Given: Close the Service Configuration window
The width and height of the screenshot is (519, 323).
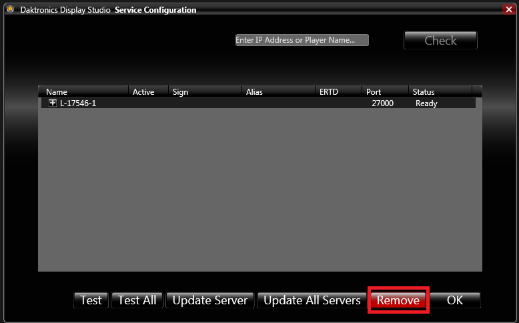Looking at the screenshot, I should 508,9.
